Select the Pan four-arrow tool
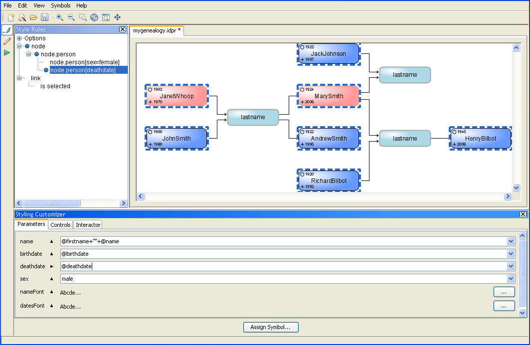The width and height of the screenshot is (530, 345). [118, 17]
